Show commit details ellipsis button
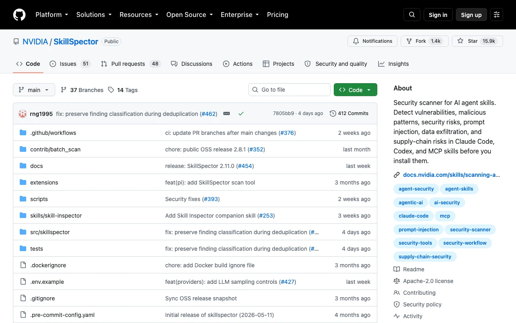 click(x=227, y=114)
